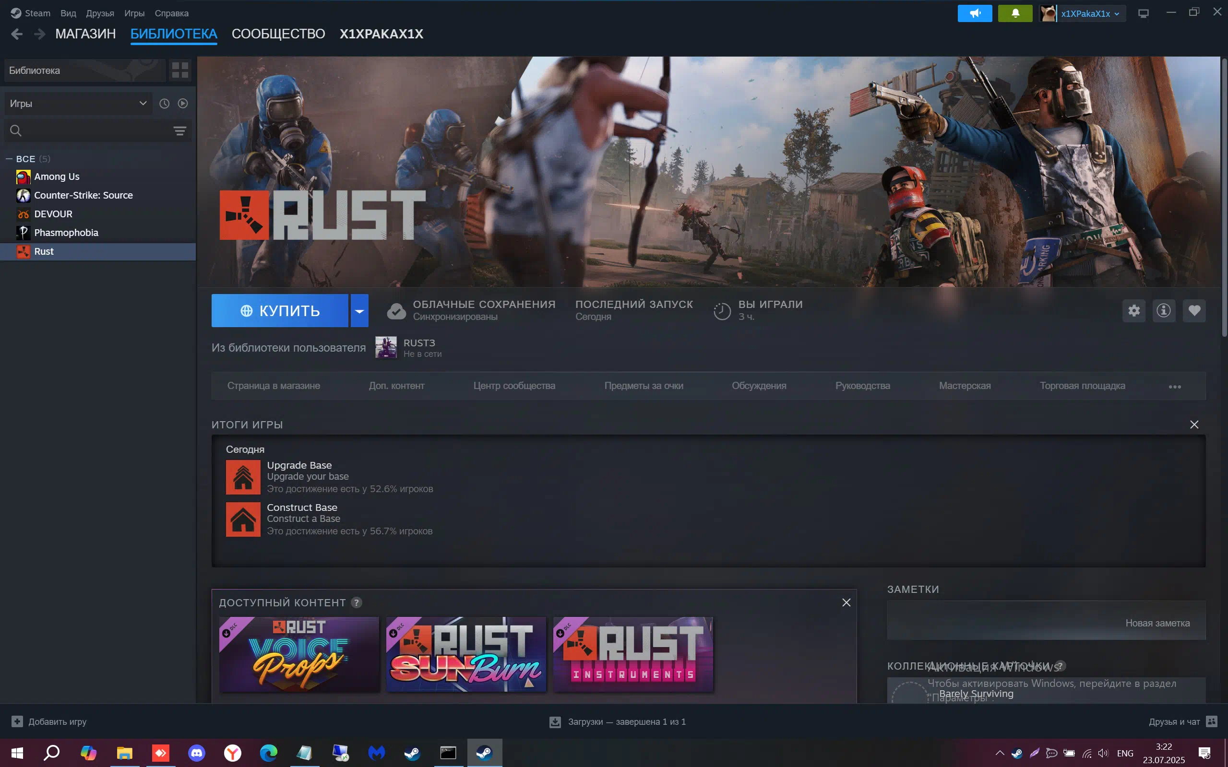Enter Big Picture mode via monitor icon
The image size is (1228, 767).
(x=1143, y=13)
